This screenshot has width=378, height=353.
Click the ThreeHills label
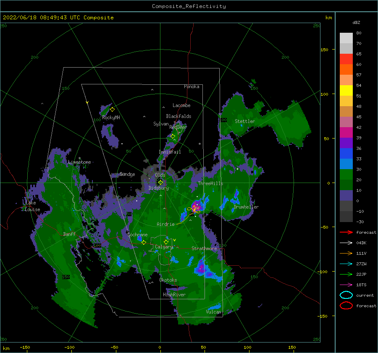(210, 183)
